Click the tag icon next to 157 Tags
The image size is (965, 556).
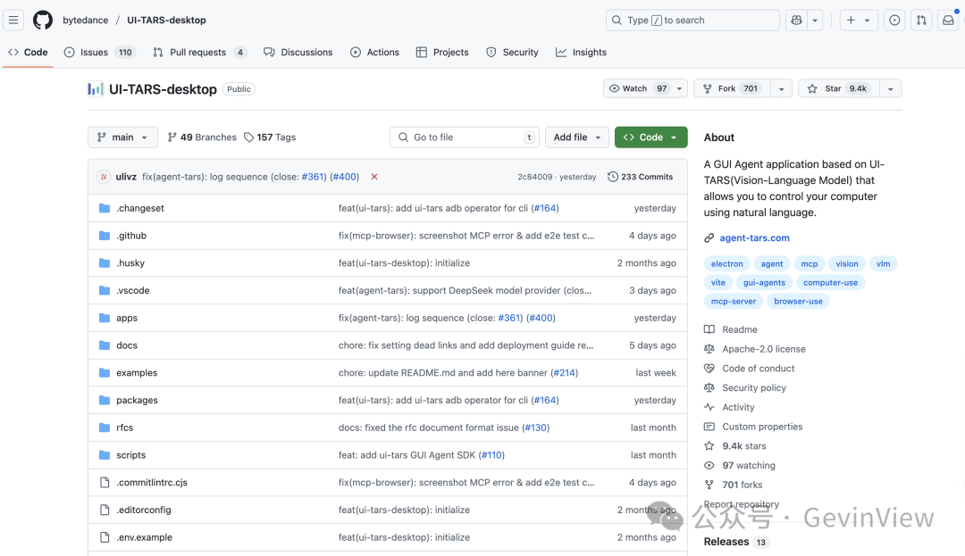coord(248,137)
